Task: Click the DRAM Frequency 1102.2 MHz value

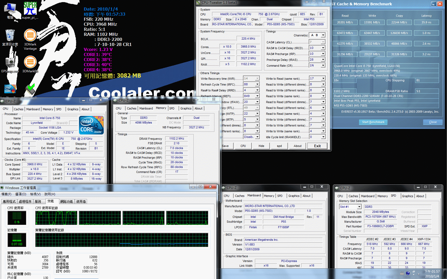Action: pos(177,139)
